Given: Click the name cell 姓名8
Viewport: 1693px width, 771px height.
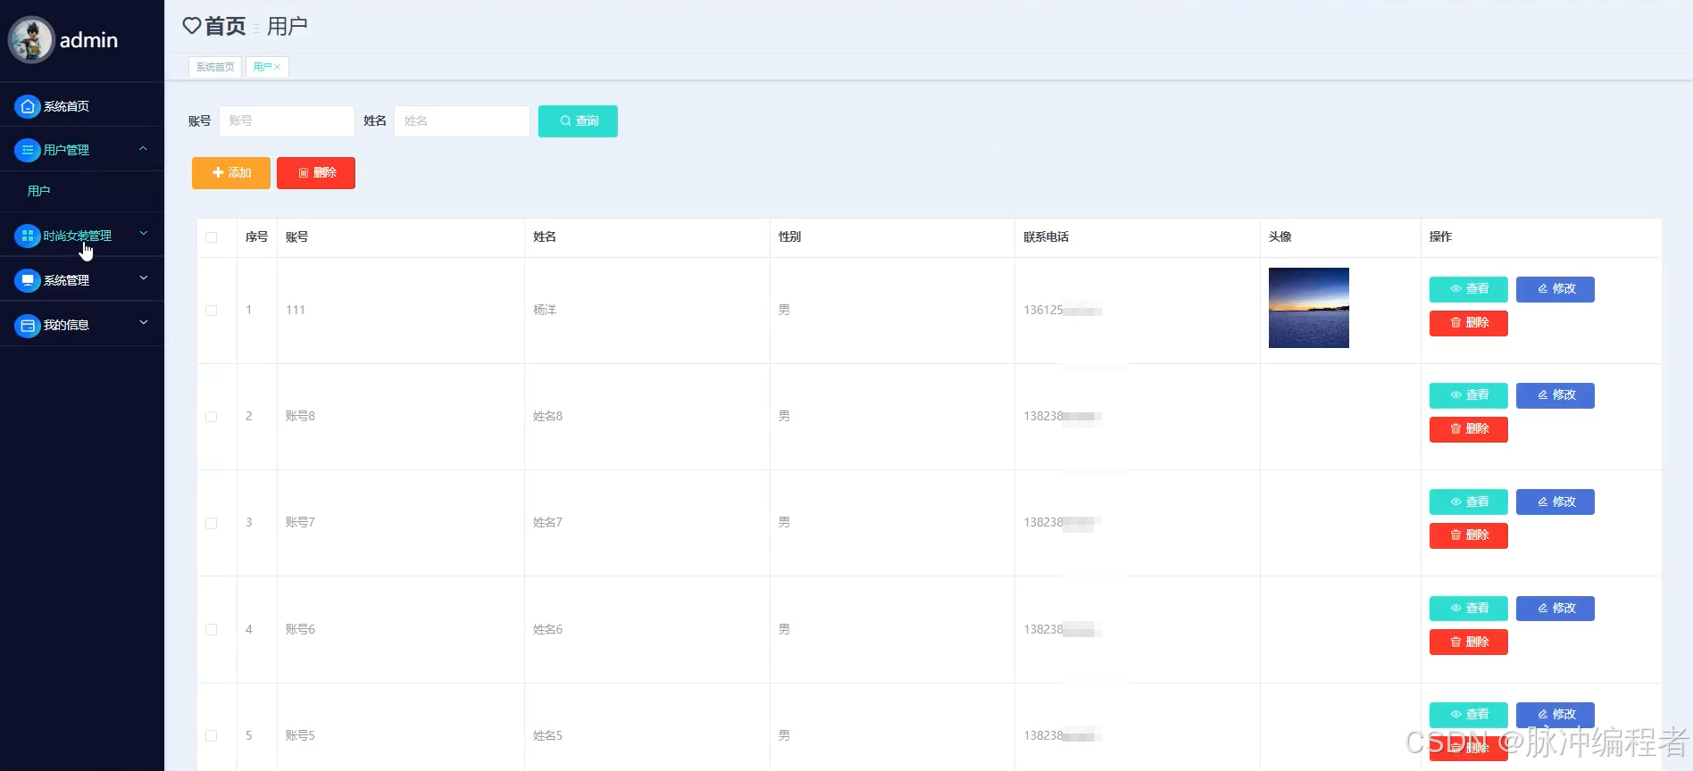Looking at the screenshot, I should pos(547,417).
